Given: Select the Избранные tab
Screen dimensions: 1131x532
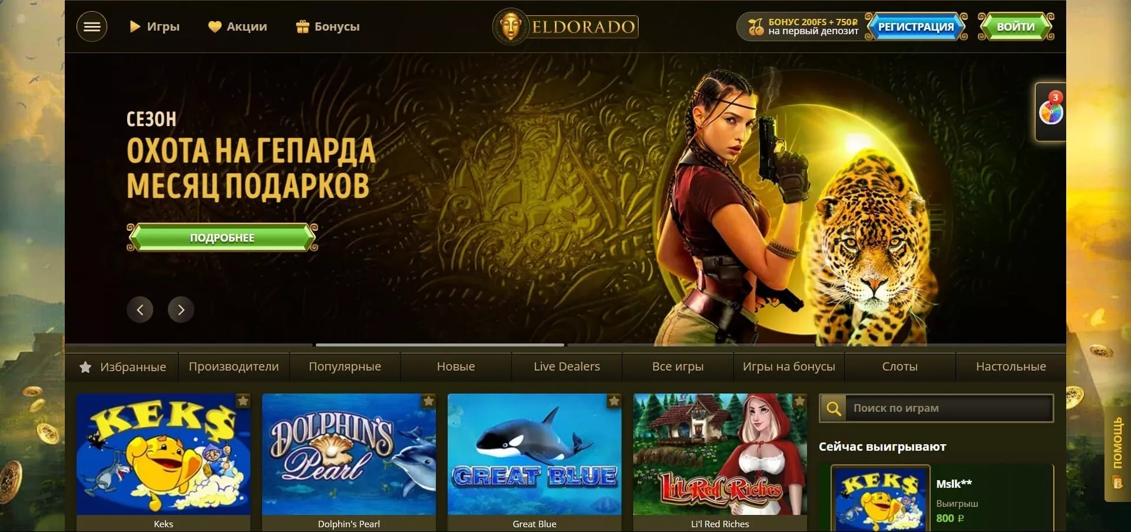Looking at the screenshot, I should point(123,367).
